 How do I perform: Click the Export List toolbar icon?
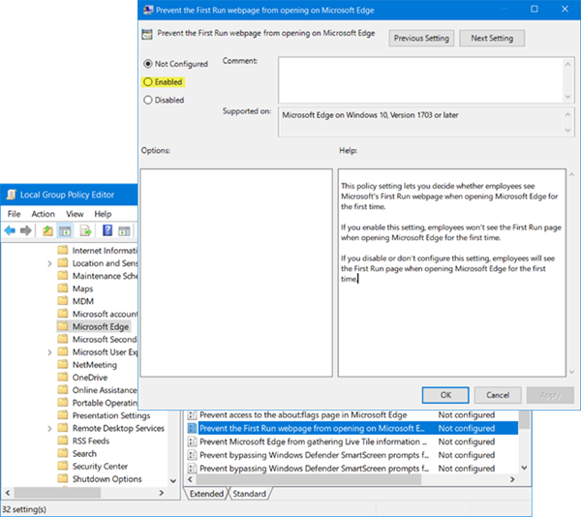pos(85,231)
